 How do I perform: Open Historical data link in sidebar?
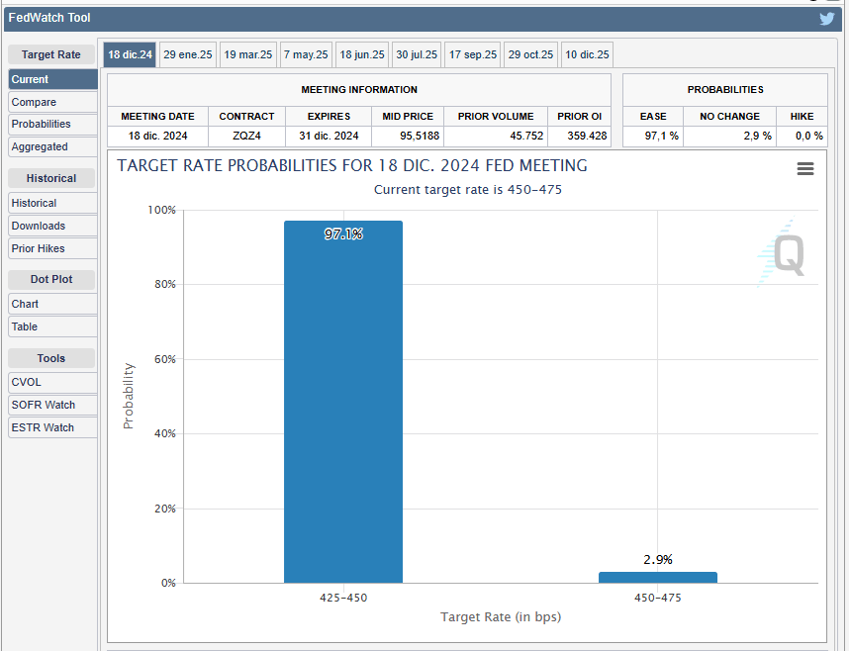tap(52, 203)
